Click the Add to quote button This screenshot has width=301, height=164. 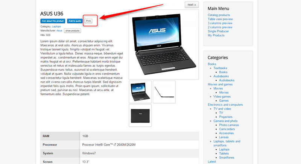(74, 21)
